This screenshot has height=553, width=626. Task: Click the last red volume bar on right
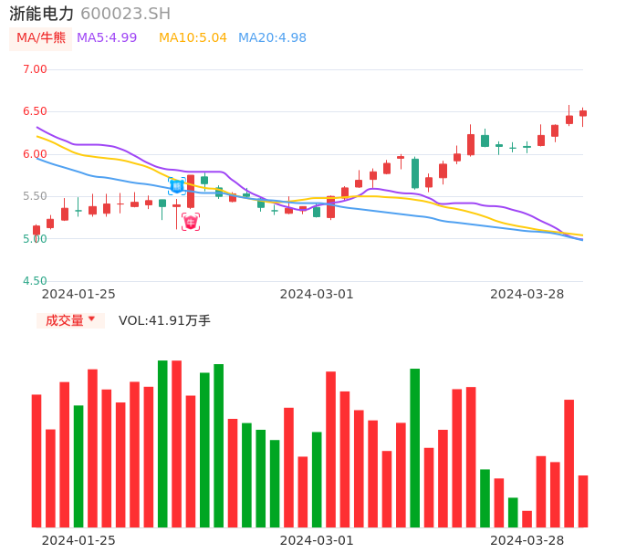[x=583, y=501]
